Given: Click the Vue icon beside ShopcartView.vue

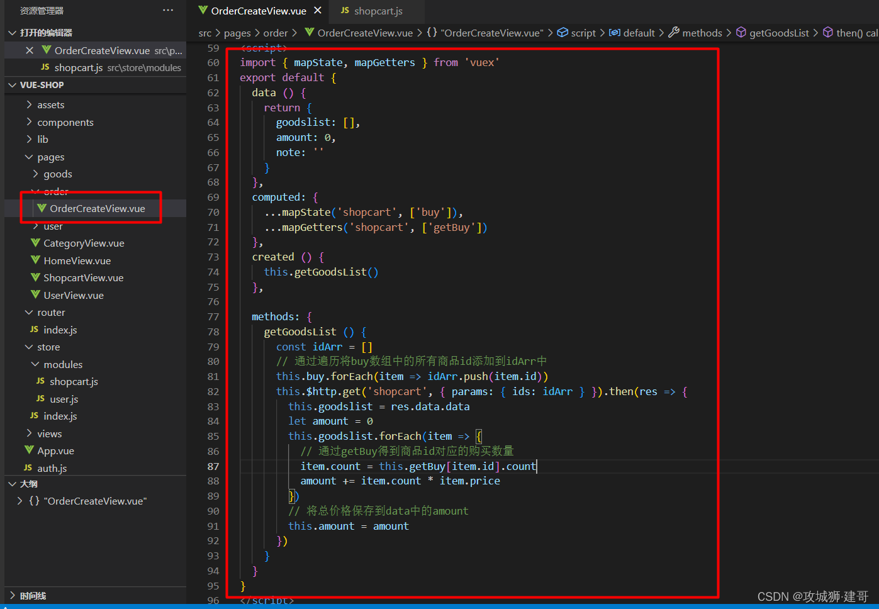Looking at the screenshot, I should click(x=36, y=277).
